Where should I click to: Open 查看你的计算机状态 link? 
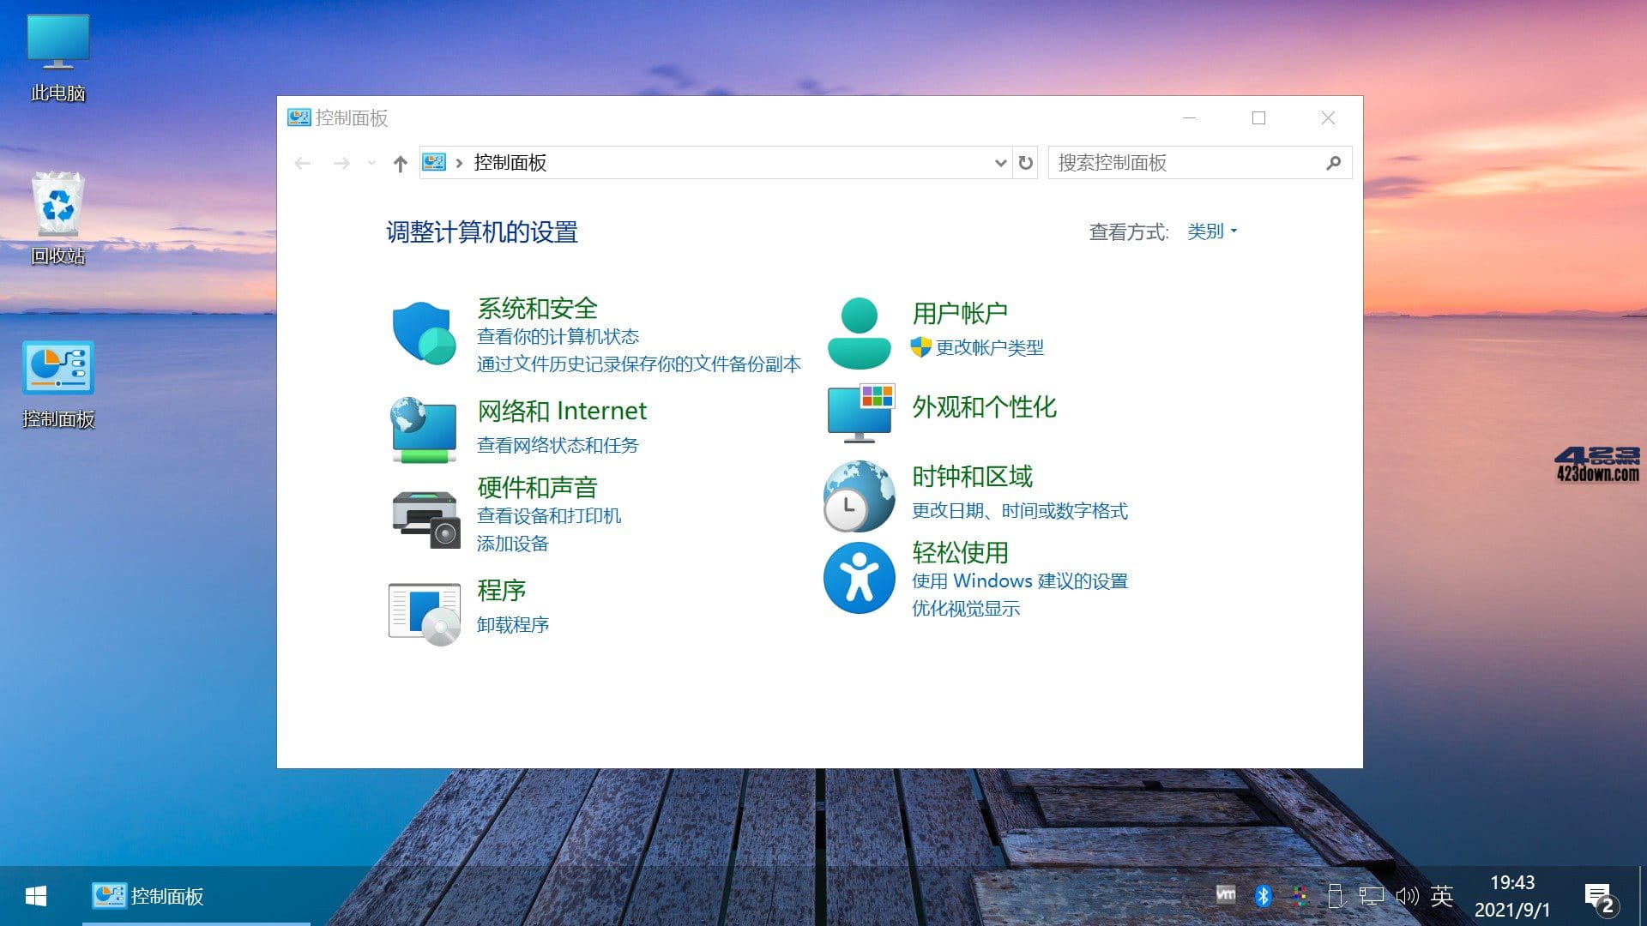558,336
